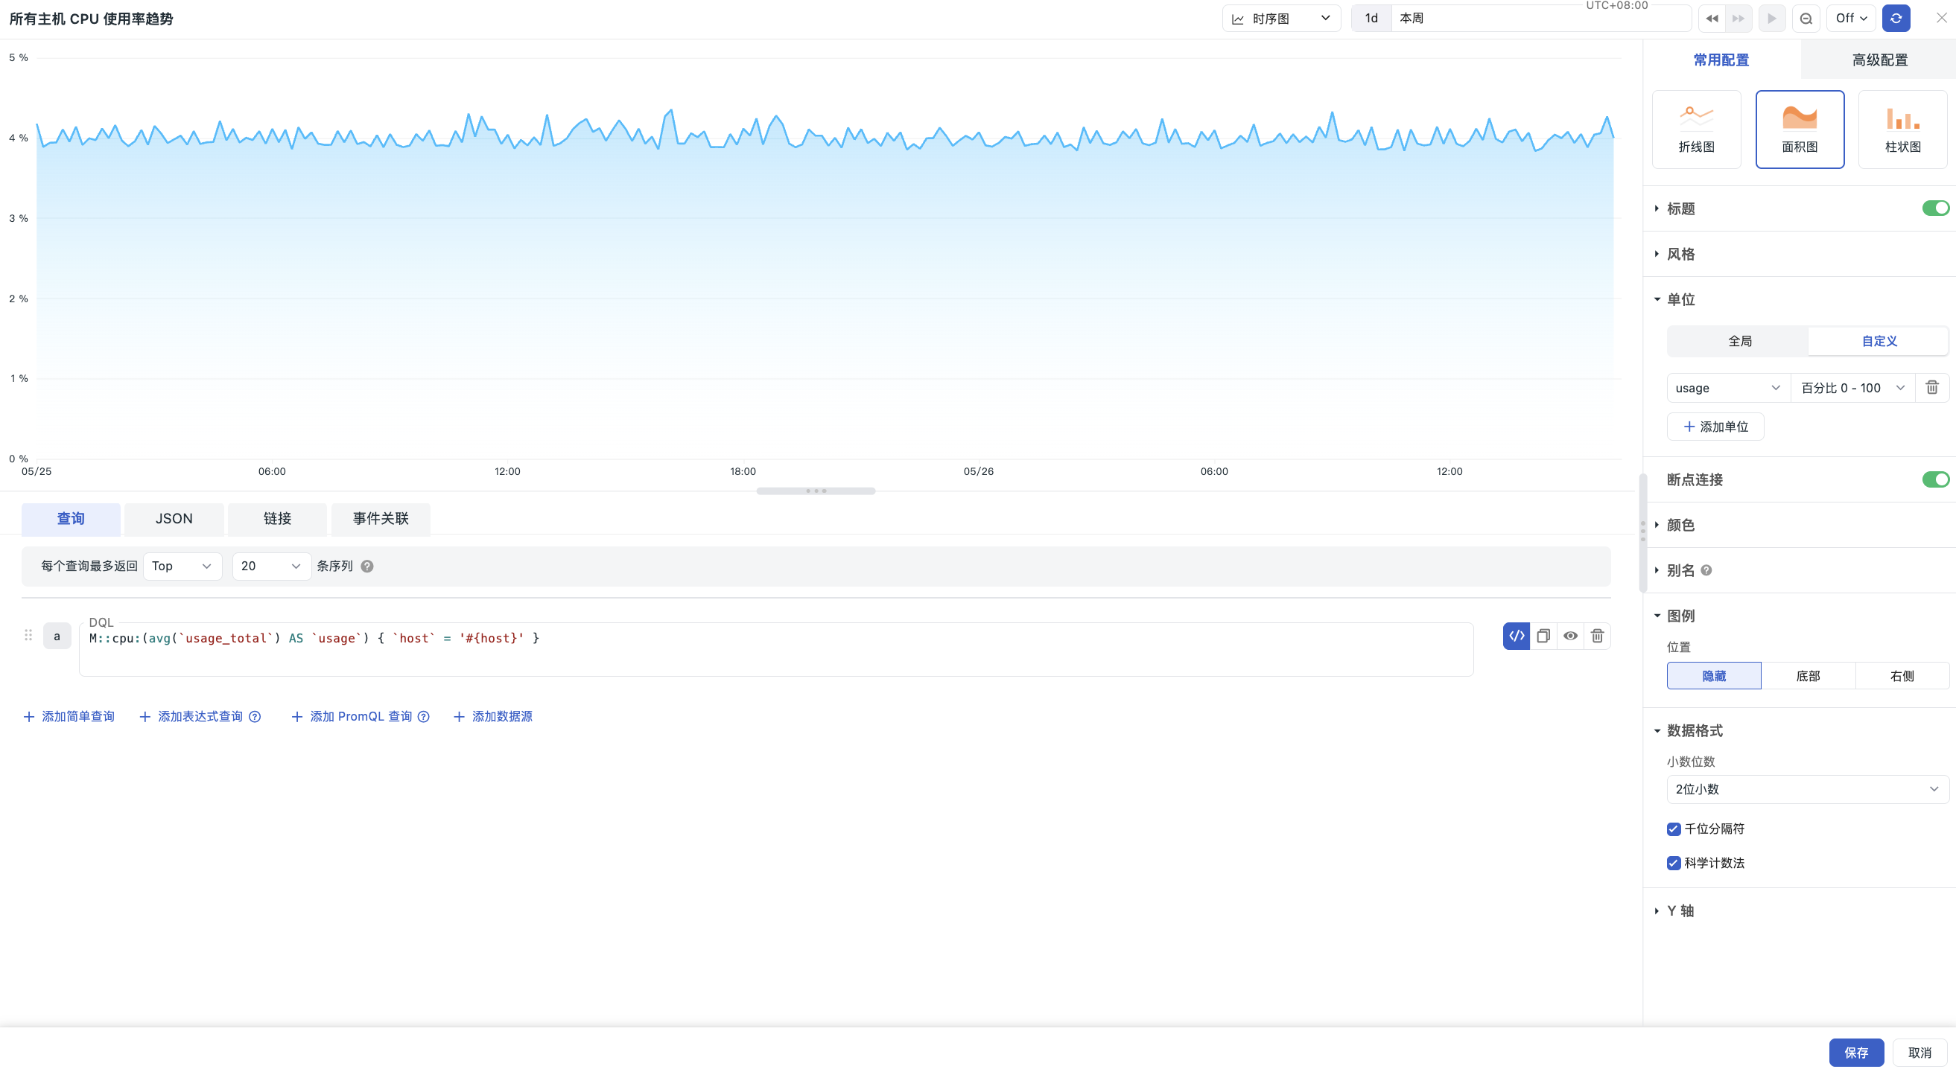Open the 常用配置 tab
The width and height of the screenshot is (1956, 1072).
coord(1721,60)
